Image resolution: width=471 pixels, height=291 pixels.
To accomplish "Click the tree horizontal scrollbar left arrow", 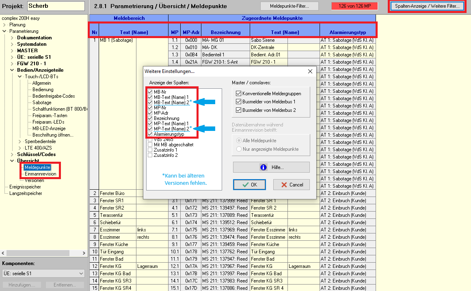I will (x=3, y=253).
